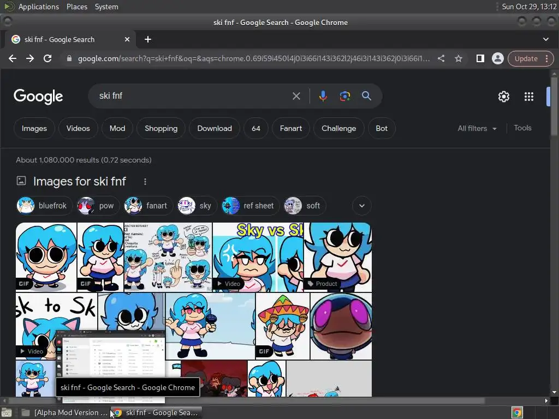Toggle the Chrome side panel
The width and height of the screenshot is (559, 419).
coord(480,59)
